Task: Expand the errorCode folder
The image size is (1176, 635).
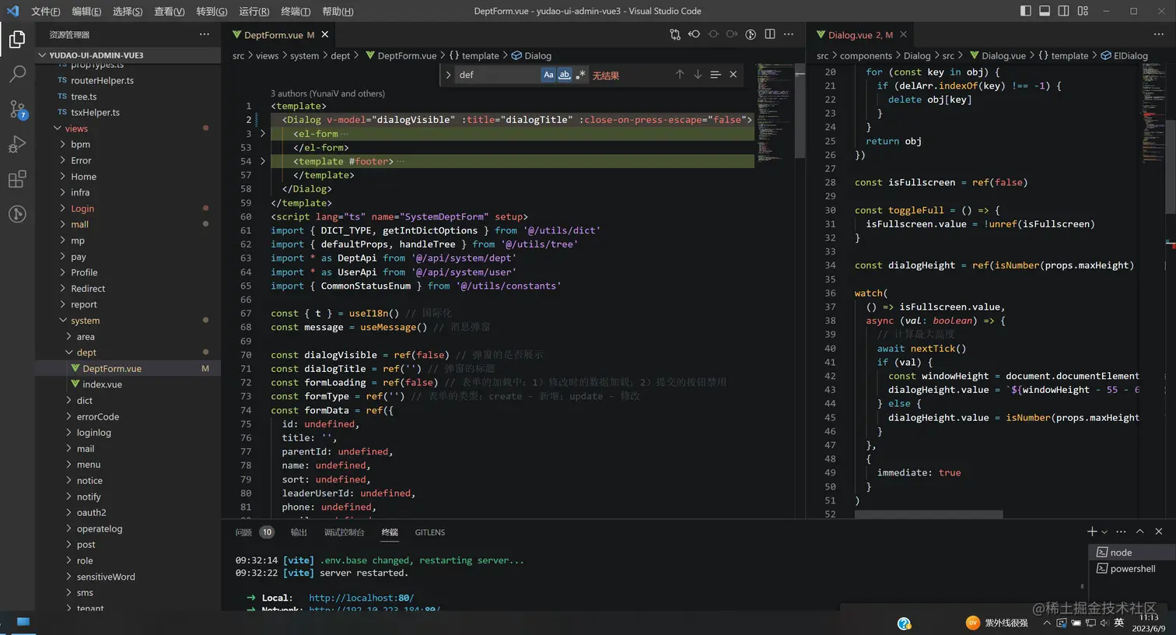Action: click(x=128, y=417)
